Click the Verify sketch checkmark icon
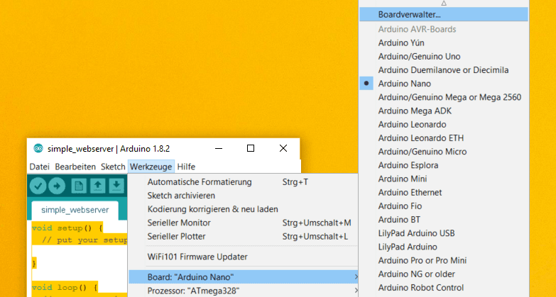556x297 pixels. [38, 186]
